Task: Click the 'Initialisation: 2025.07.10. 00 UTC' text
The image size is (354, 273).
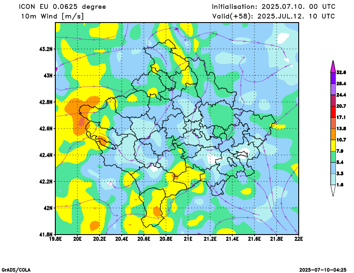Action: pyautogui.click(x=273, y=7)
